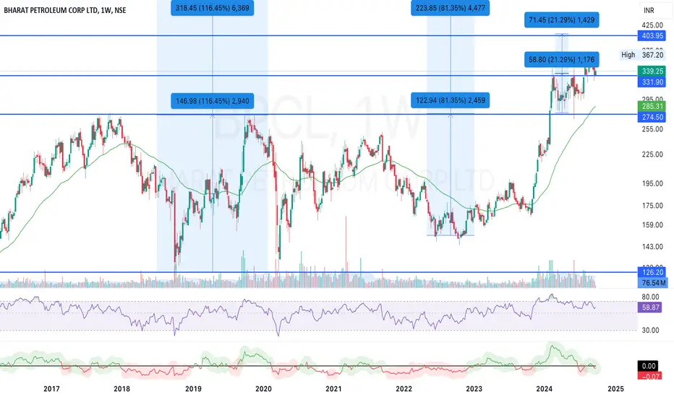Click the 2024 label on time axis
This screenshot has width=674, height=397.
[x=545, y=389]
